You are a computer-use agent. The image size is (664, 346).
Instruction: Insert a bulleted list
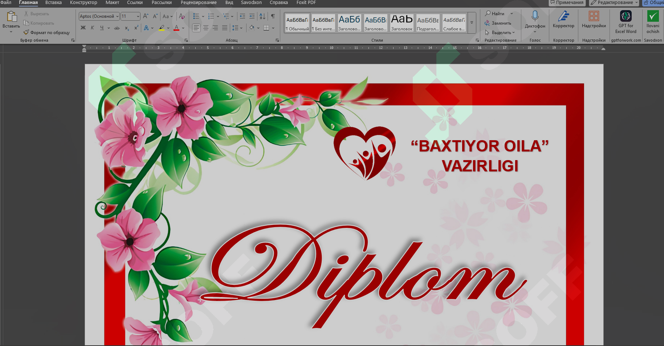196,16
